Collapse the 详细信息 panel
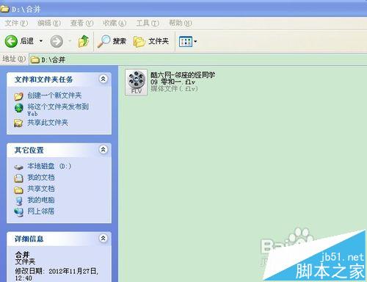367x282 pixels. [103, 238]
